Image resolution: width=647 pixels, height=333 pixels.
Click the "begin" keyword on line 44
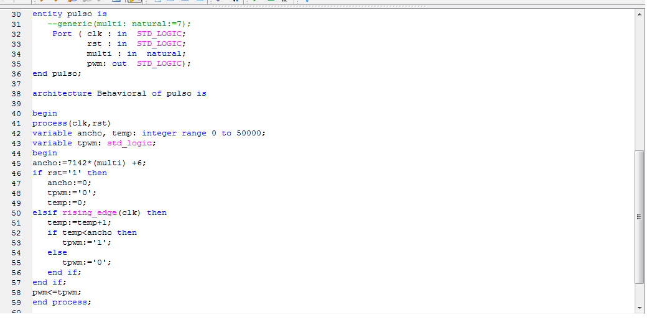(x=45, y=153)
